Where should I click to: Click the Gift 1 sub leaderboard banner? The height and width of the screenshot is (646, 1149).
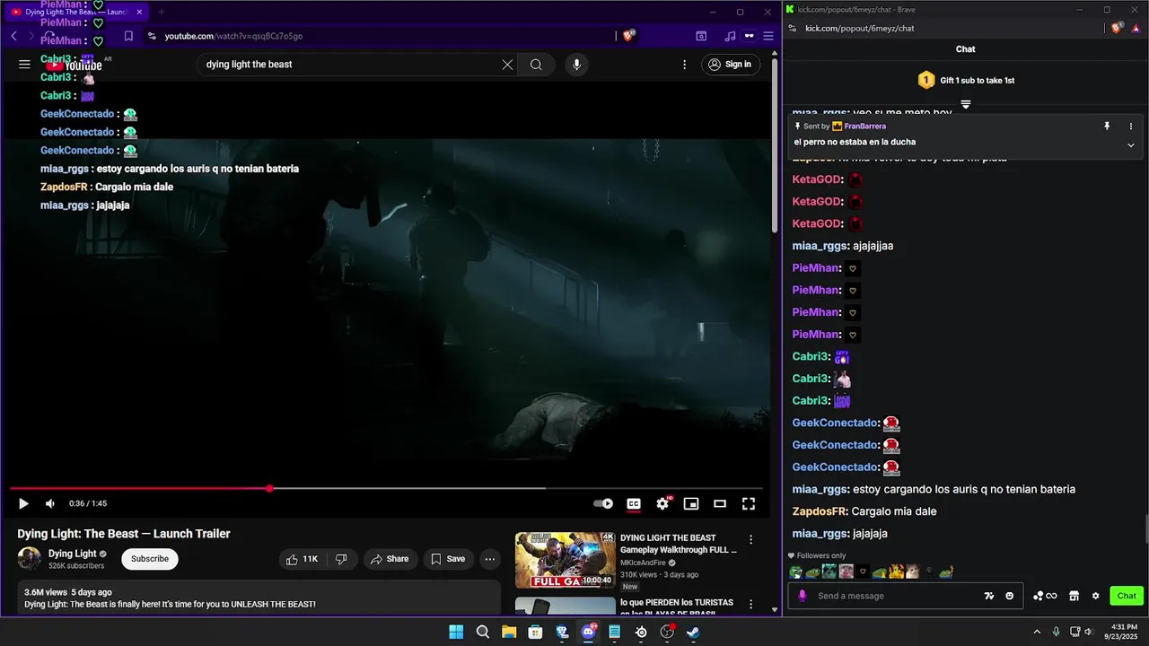click(x=966, y=80)
